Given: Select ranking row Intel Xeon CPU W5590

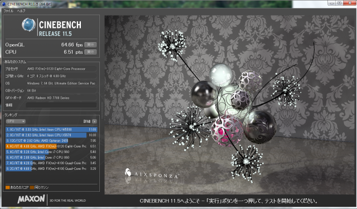Looking at the screenshot, I should (x=51, y=130).
